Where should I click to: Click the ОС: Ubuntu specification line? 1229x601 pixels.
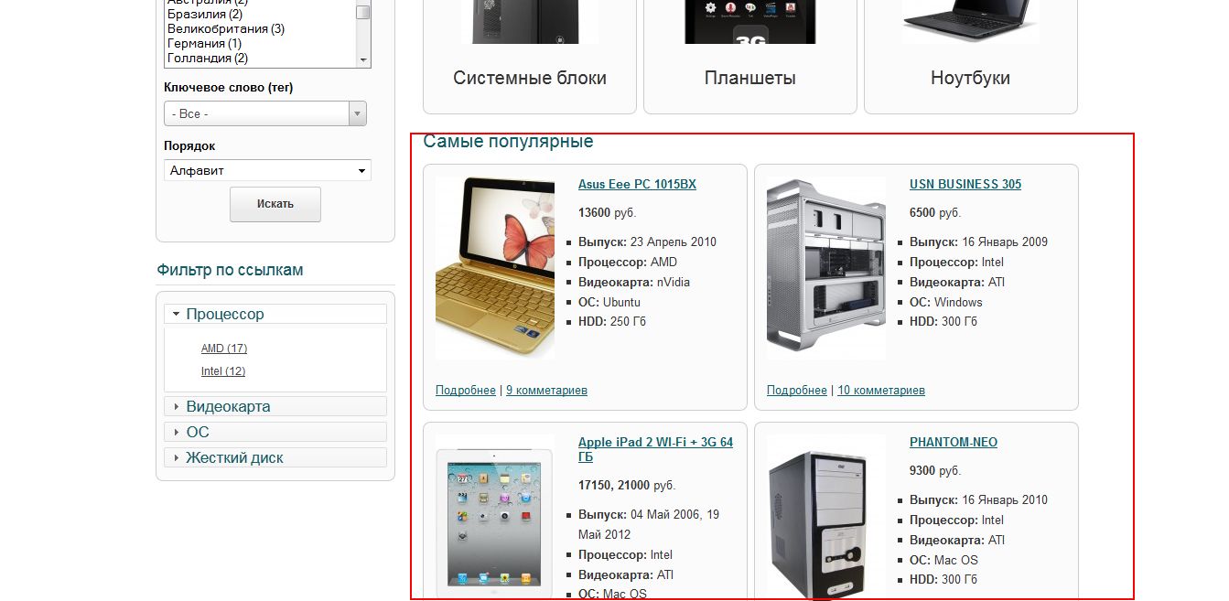609,302
